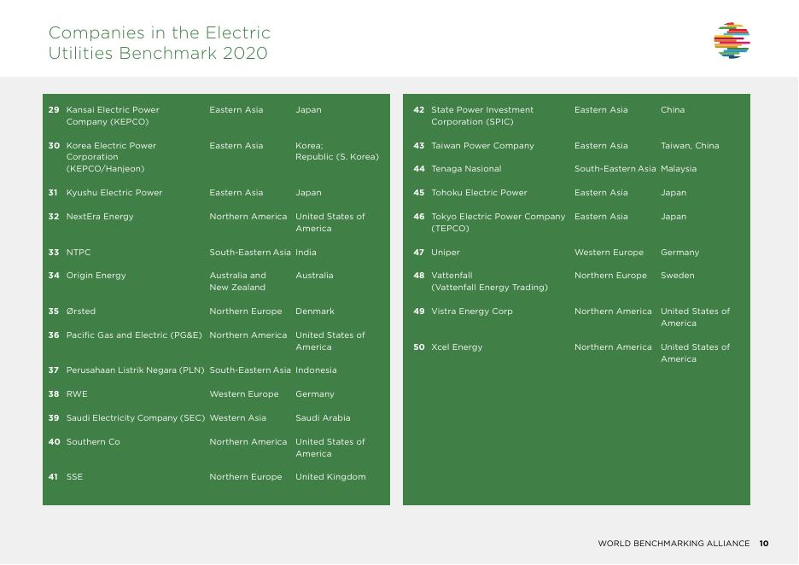Click 'Saudi Electricity Company (SEC)'
The height and width of the screenshot is (565, 799).
tap(136, 417)
